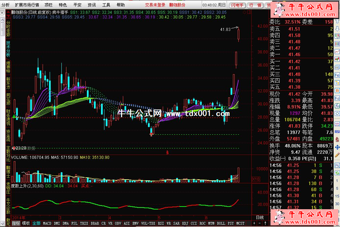Click the RSI indicator icon in right toolbar
The height and width of the screenshot is (227, 340).
pyautogui.click(x=337, y=132)
